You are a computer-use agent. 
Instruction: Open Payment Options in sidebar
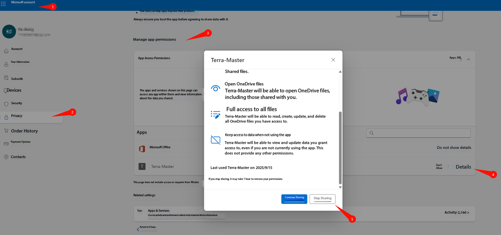pyautogui.click(x=20, y=142)
